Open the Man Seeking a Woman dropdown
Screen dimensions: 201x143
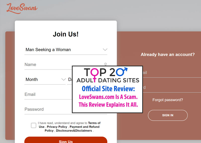(x=66, y=50)
